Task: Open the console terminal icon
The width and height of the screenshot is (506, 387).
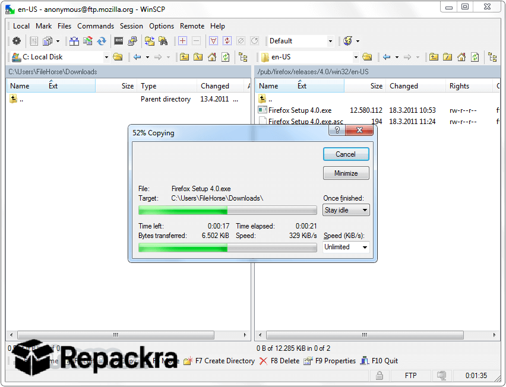Action: pyautogui.click(x=119, y=41)
